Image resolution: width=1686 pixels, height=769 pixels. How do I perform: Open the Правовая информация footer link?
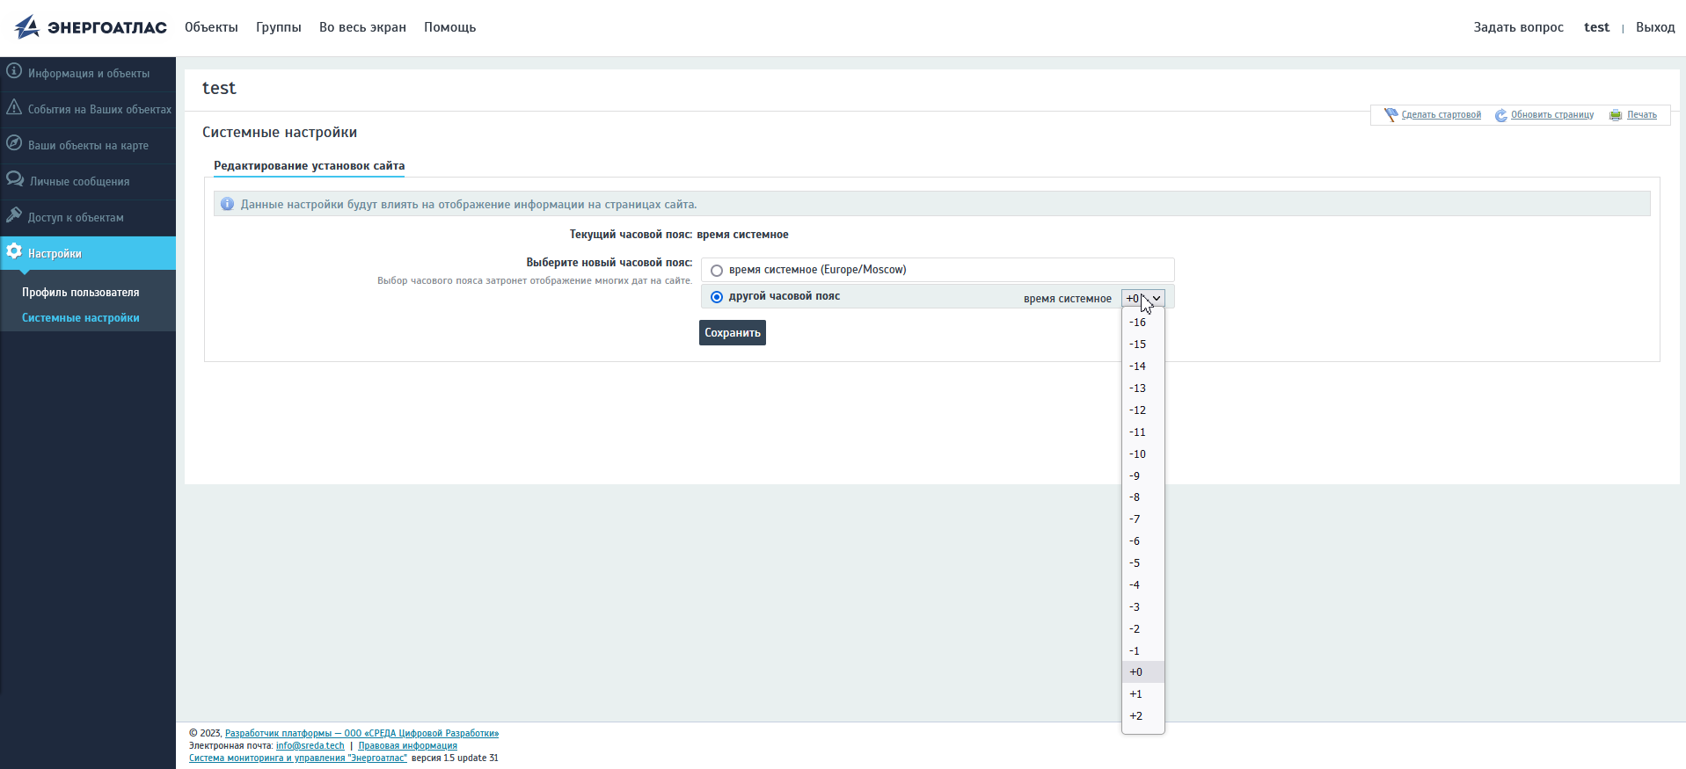(x=407, y=746)
